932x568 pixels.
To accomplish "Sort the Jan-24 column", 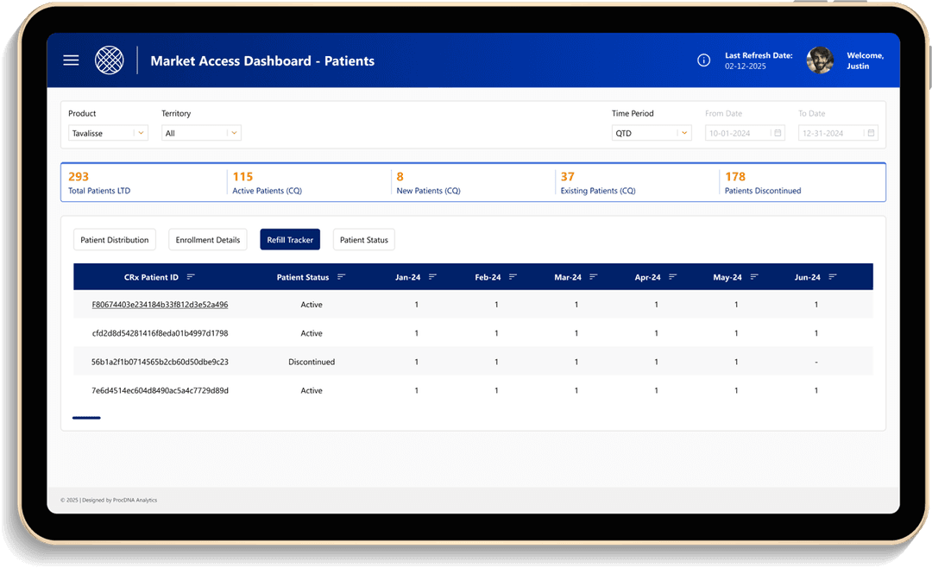I will 433,277.
